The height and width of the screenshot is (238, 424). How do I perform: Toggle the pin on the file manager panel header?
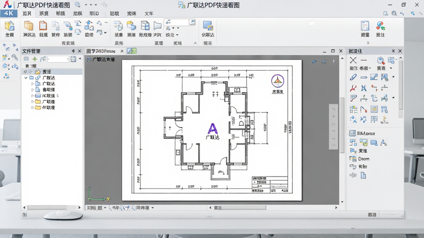tap(73, 51)
